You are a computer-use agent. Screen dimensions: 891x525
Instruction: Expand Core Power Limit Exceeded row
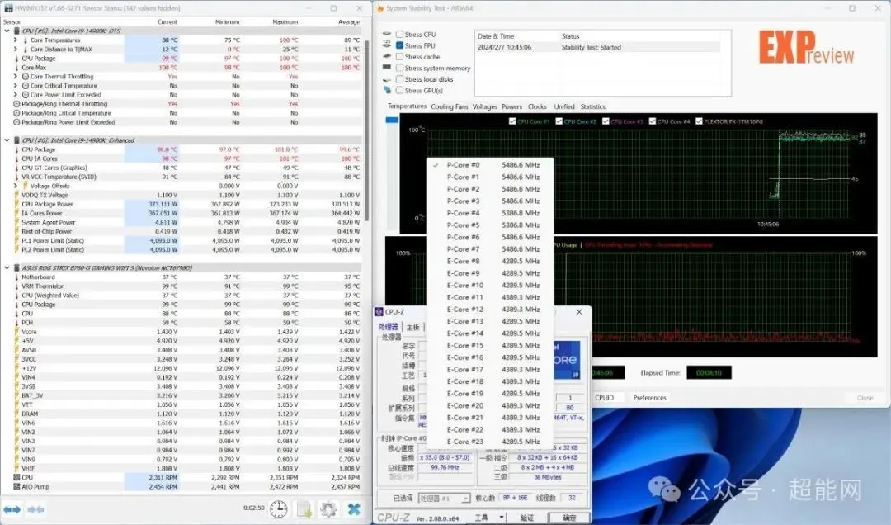coord(16,94)
